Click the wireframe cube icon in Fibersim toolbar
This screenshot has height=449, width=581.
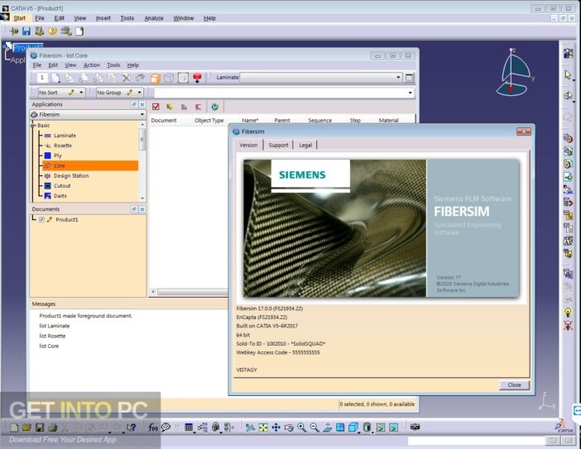click(x=169, y=78)
